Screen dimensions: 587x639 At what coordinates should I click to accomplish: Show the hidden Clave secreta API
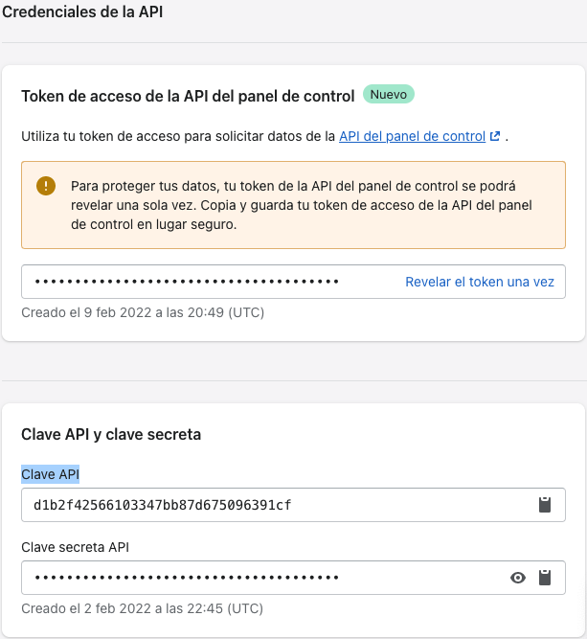pos(518,578)
